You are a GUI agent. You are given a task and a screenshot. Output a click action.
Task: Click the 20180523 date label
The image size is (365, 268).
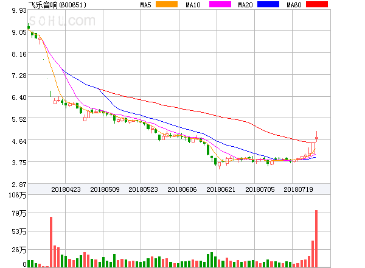pos(143,189)
